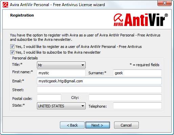Click the Postal code input field
This screenshot has width=174, height=135.
49,98
